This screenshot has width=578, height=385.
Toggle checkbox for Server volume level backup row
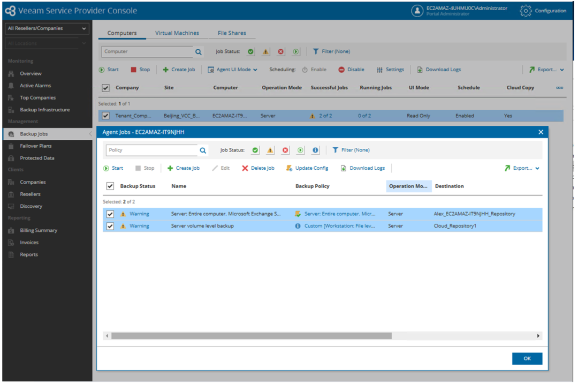[110, 226]
